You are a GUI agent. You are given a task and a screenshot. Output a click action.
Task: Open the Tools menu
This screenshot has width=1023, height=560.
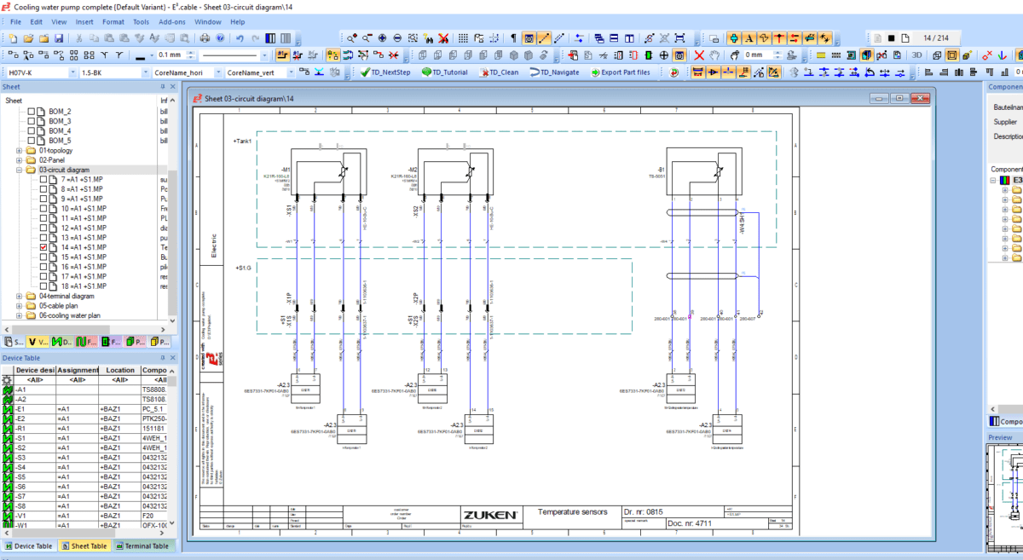(142, 21)
